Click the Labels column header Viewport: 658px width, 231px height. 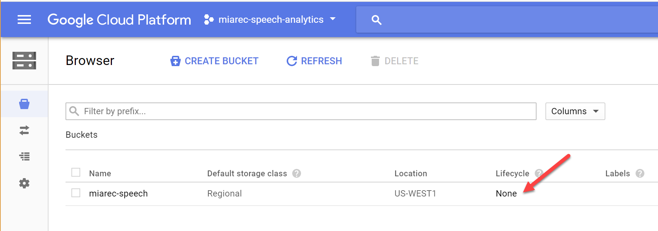pos(618,173)
